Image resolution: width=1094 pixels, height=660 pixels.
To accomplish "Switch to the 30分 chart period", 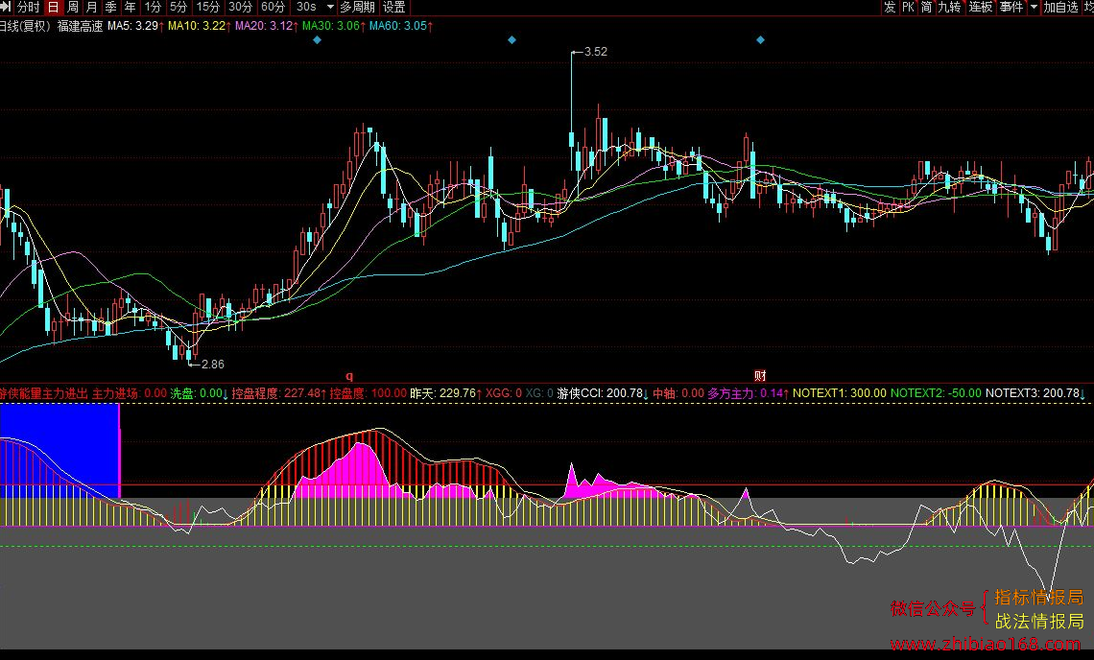I will pyautogui.click(x=241, y=7).
